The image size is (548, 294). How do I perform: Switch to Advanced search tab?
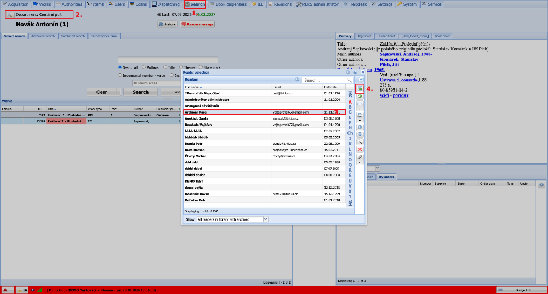(43, 36)
